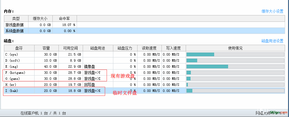289x117 pixels.
Task: Click the 在线客户机 status bar text
Action: pyautogui.click(x=43, y=113)
